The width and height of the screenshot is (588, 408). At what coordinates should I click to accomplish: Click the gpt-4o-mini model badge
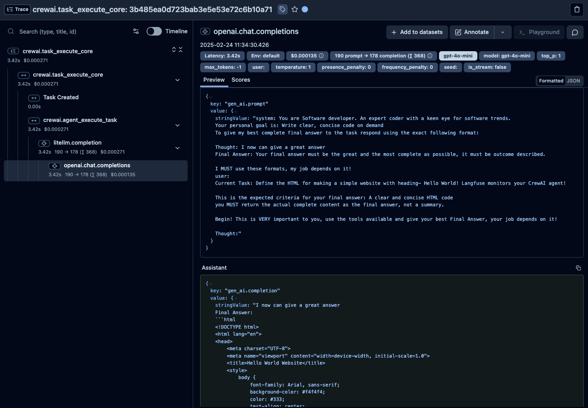pyautogui.click(x=457, y=55)
